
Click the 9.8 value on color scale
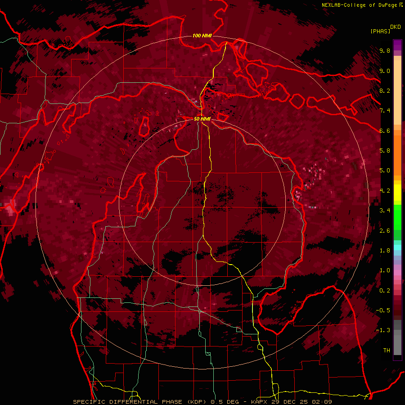pyautogui.click(x=385, y=50)
